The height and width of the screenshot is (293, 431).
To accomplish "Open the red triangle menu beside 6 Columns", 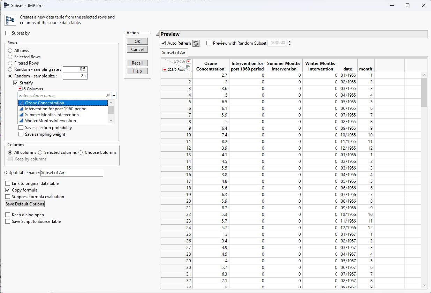I will pyautogui.click(x=20, y=89).
